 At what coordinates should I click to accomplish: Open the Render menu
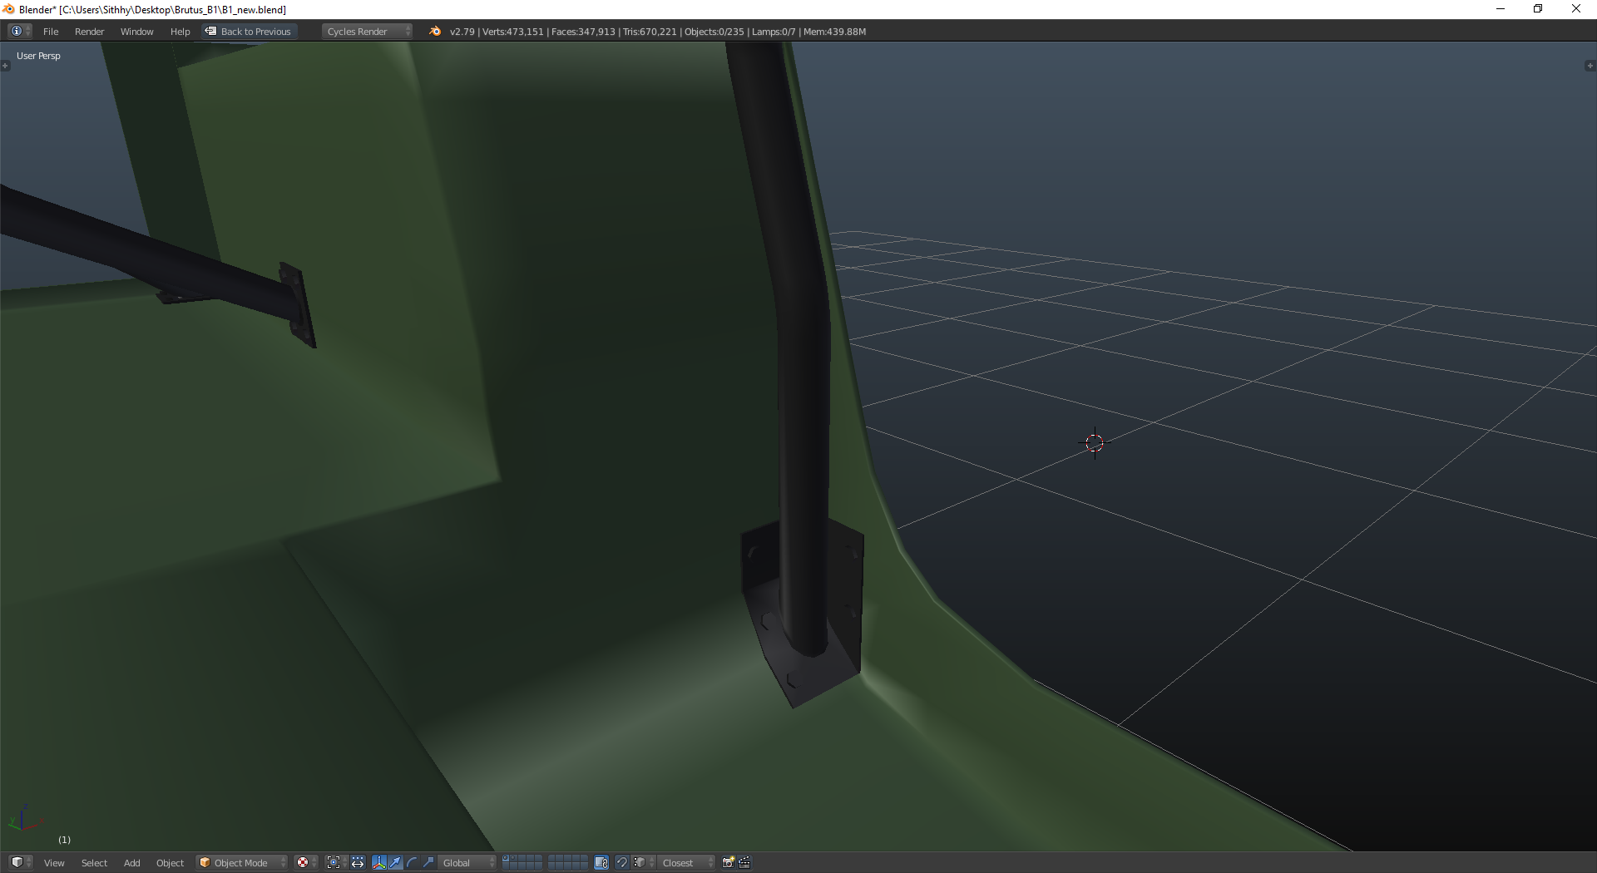tap(89, 32)
